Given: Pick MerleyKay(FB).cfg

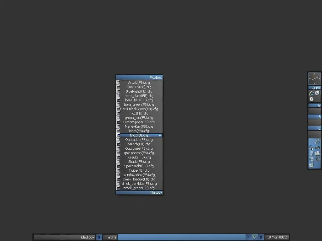Looking at the screenshot, I should (x=139, y=127).
